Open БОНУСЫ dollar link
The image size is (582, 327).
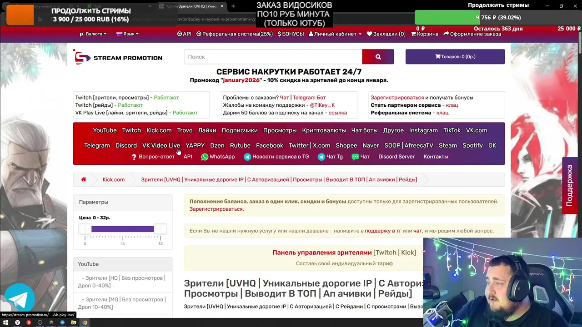pos(291,34)
